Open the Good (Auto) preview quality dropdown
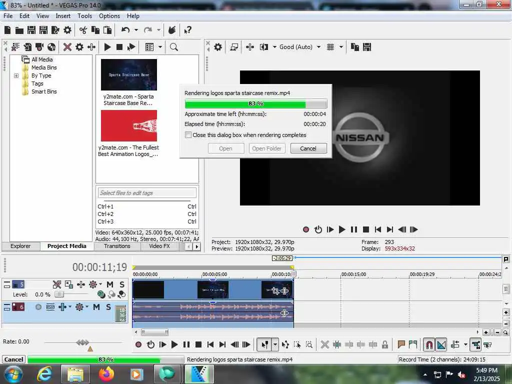This screenshot has height=384, width=512. click(318, 47)
